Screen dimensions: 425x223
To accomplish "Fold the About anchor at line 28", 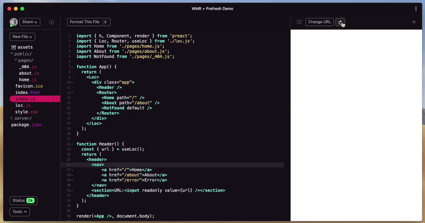I will pos(72,175).
